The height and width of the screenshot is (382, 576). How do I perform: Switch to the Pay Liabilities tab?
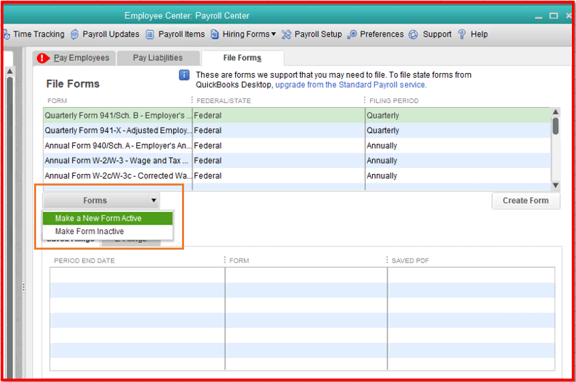tap(158, 58)
